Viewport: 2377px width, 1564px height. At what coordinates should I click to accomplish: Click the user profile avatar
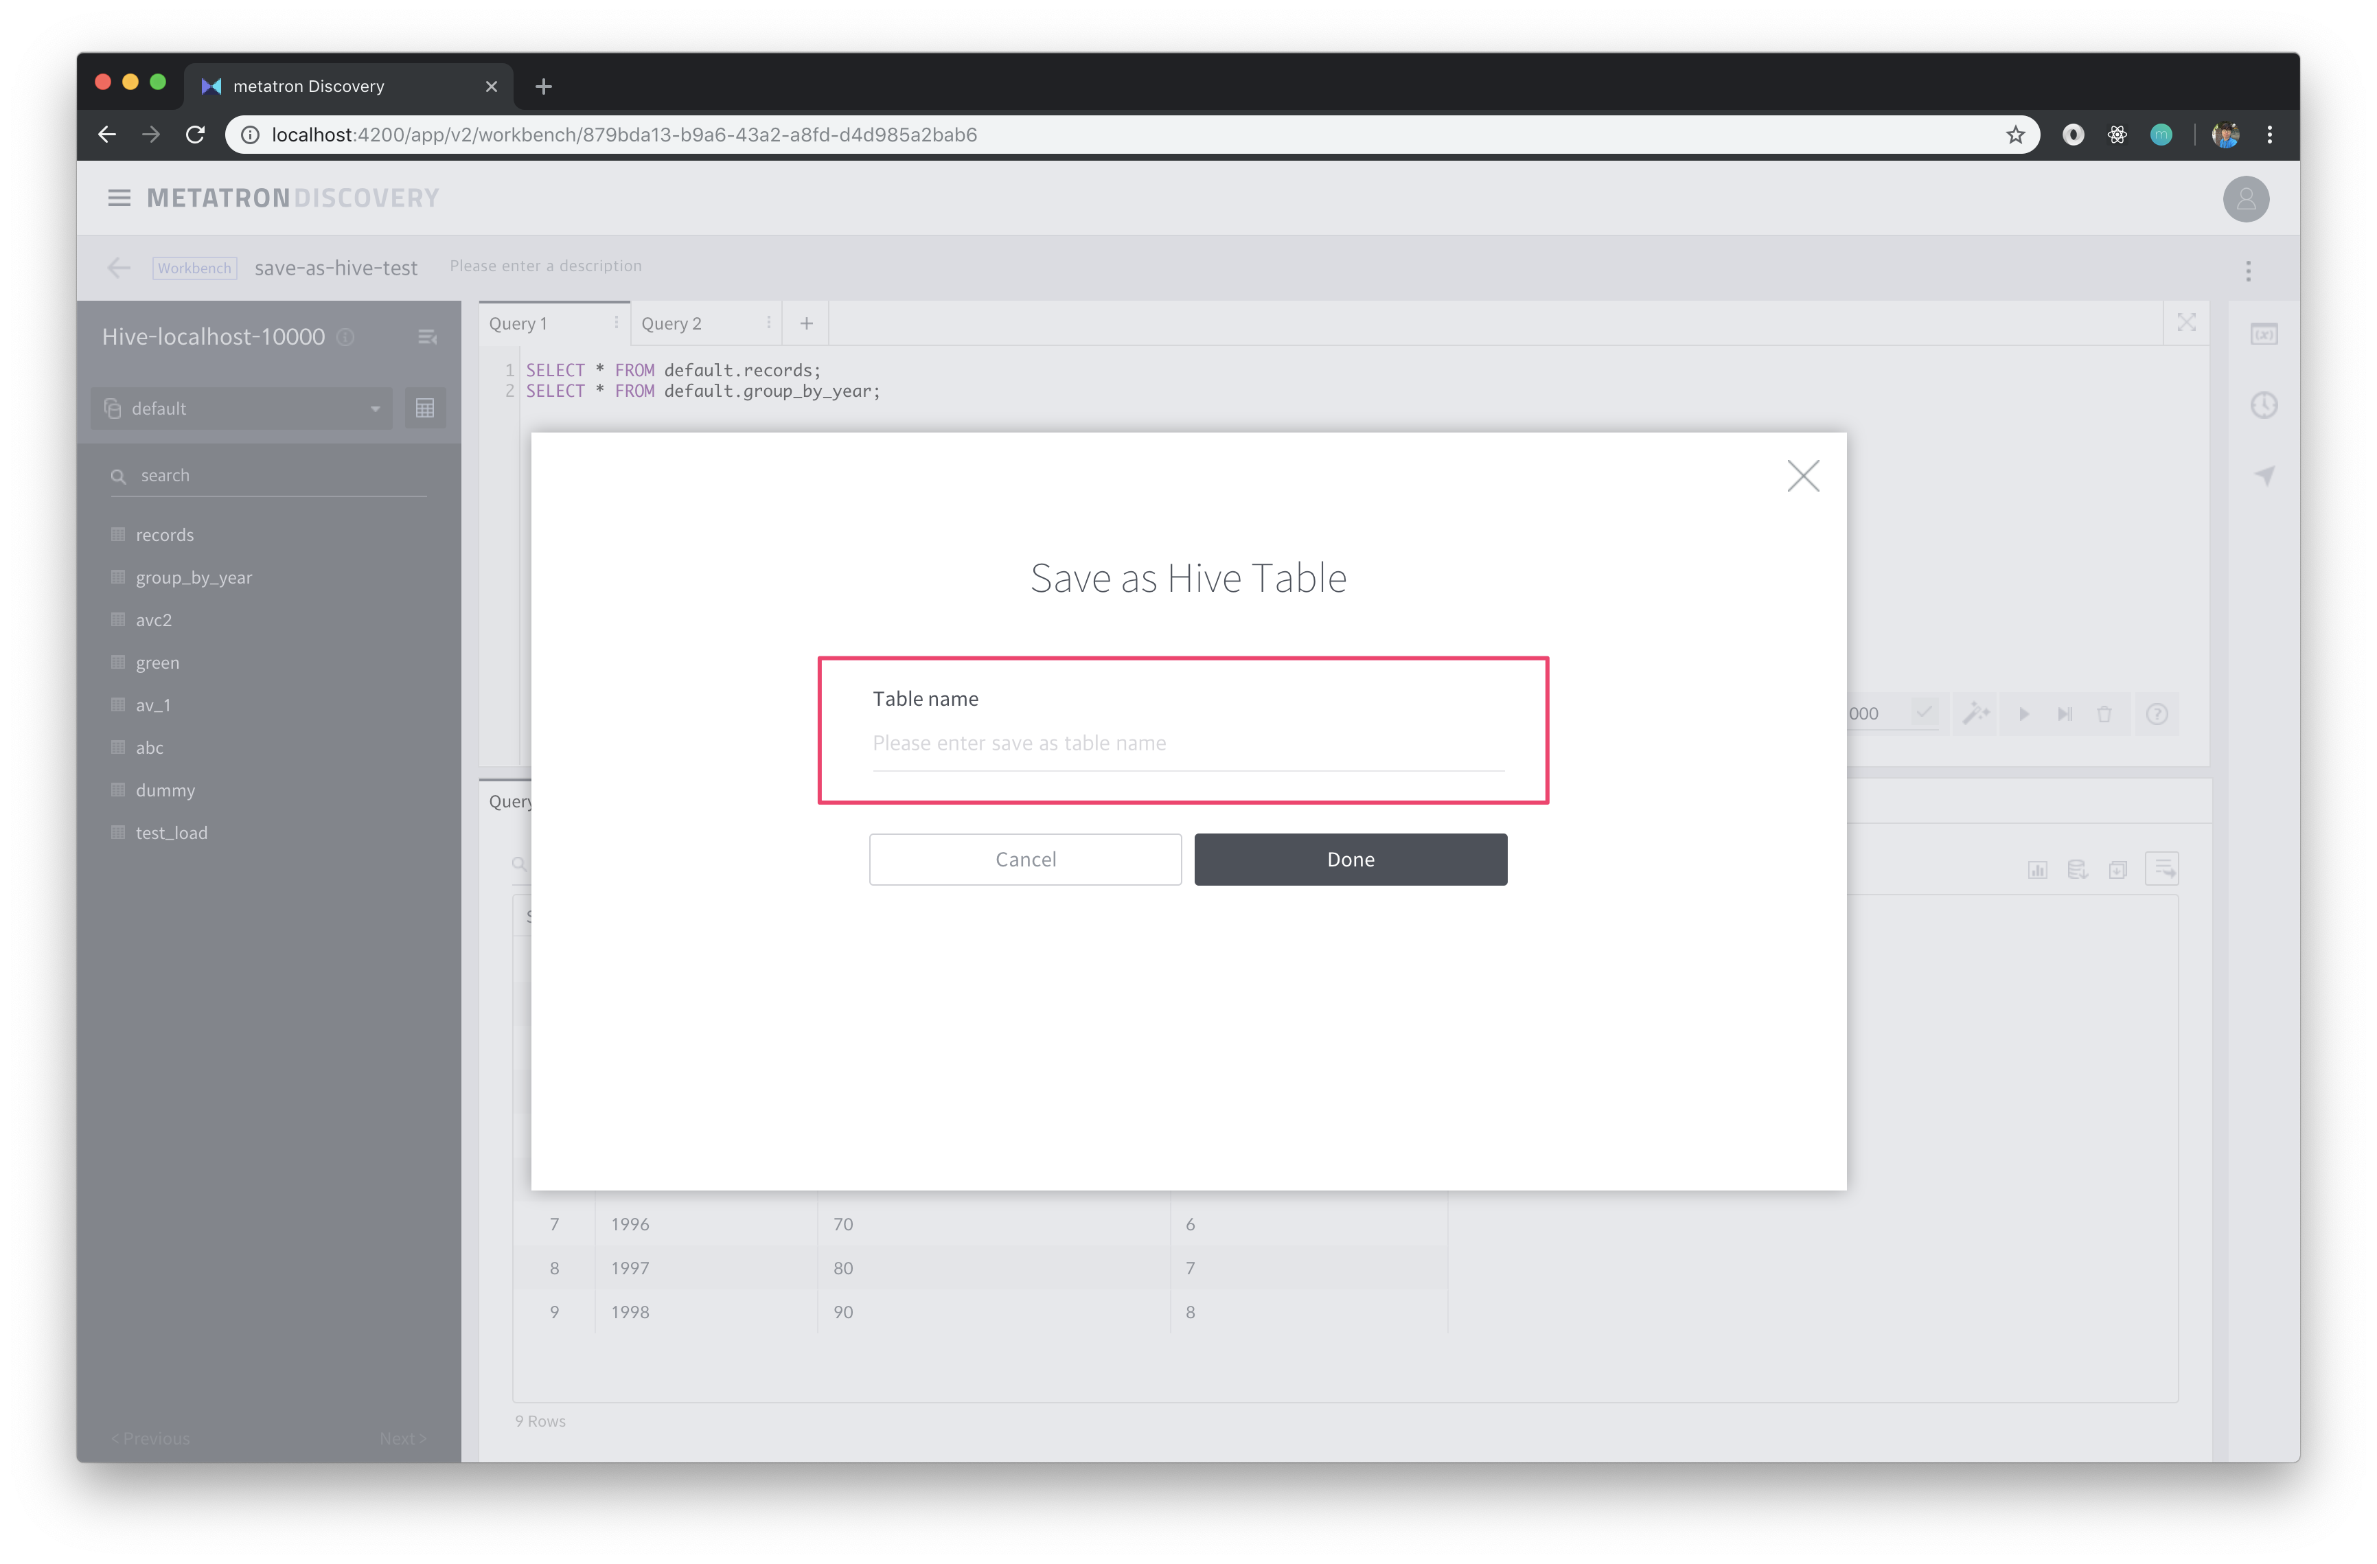coord(2245,198)
